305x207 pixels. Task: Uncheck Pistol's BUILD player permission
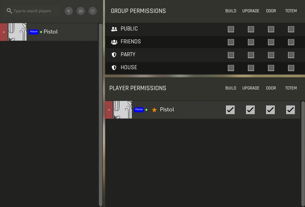pyautogui.click(x=230, y=110)
